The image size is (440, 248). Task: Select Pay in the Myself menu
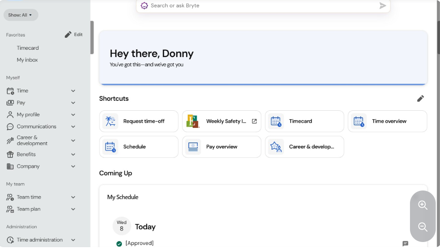click(21, 103)
